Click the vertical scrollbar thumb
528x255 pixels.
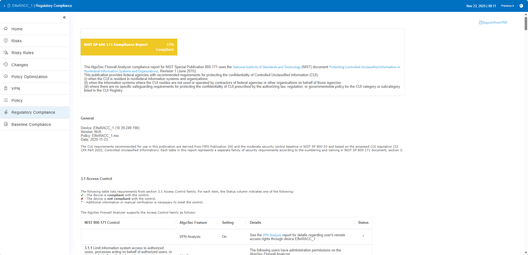(526, 23)
